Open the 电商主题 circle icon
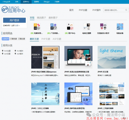 point(87,27)
